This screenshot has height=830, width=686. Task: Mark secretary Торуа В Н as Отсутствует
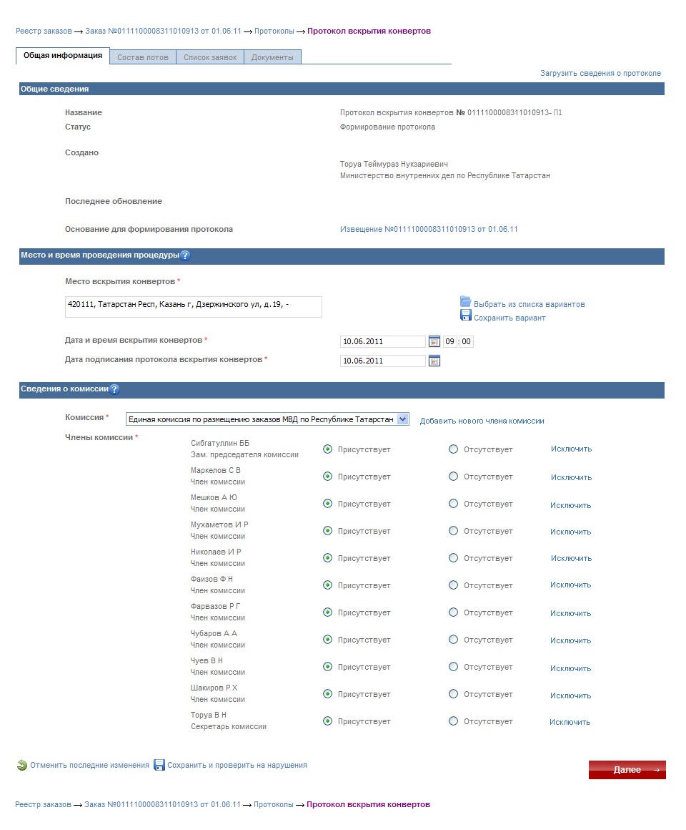point(454,721)
